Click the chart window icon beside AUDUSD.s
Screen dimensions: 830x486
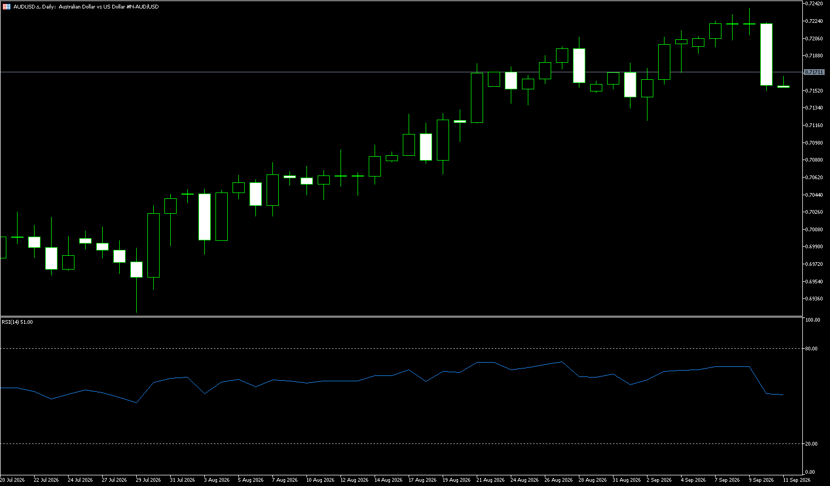coord(6,6)
